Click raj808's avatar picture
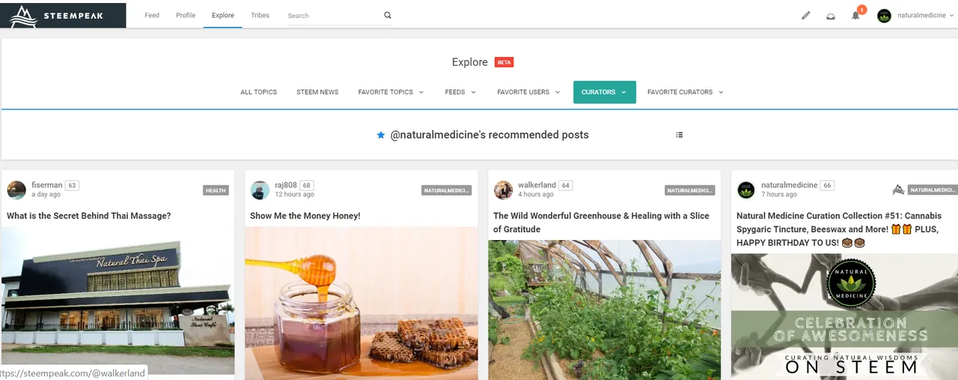Screen dimensions: 958x380 (260, 190)
